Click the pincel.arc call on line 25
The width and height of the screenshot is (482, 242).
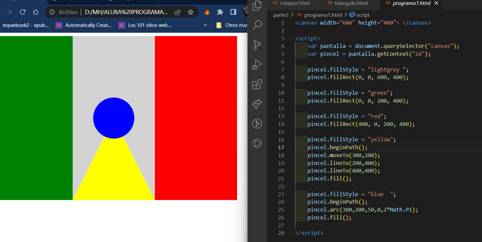pos(363,210)
